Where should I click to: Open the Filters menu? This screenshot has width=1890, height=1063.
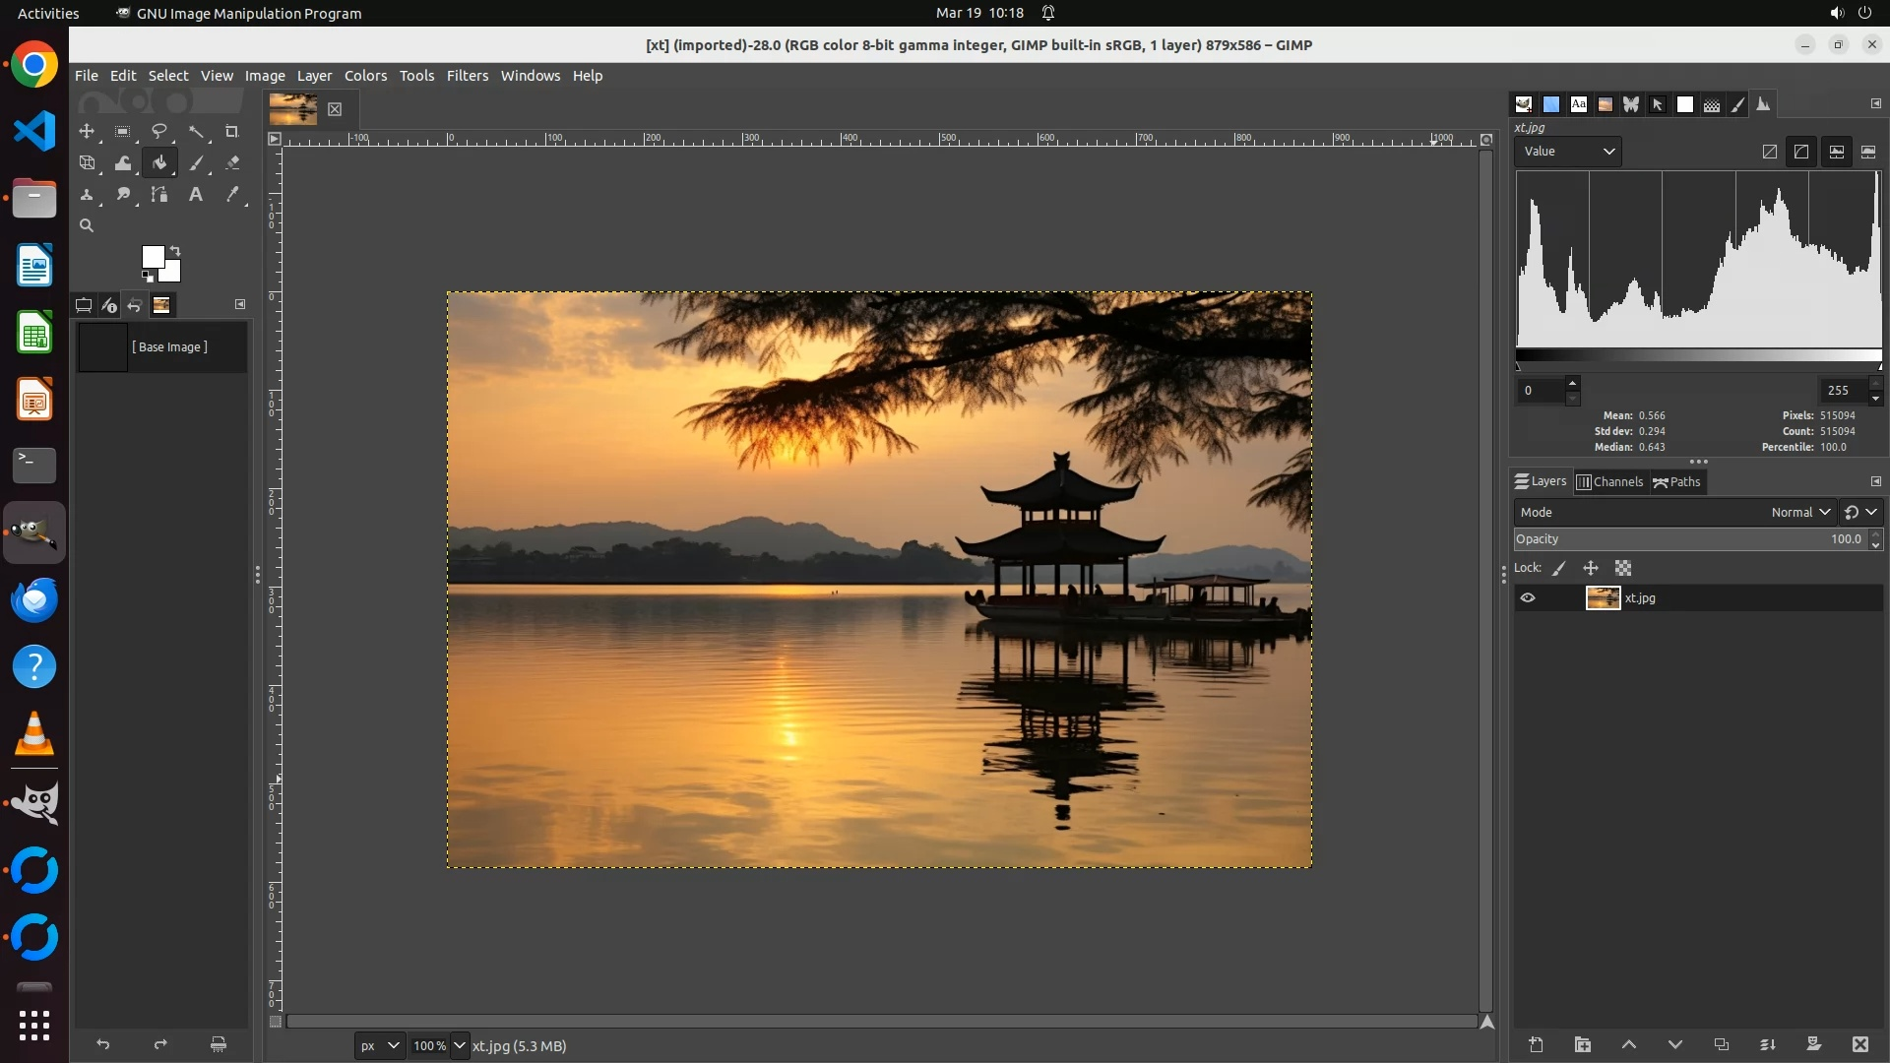[467, 76]
